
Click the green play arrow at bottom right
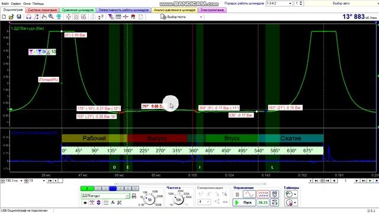[x=370, y=180]
